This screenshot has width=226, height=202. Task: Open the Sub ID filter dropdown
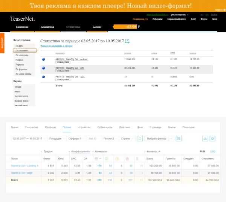tap(94, 138)
